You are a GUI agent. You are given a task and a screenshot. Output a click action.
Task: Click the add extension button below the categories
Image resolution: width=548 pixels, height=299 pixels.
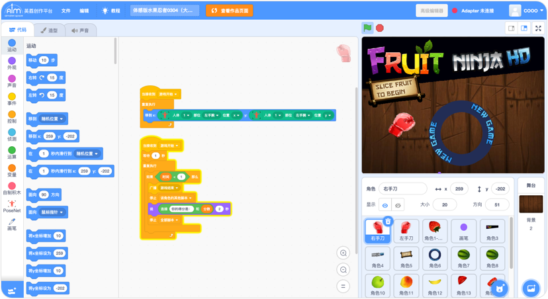pyautogui.click(x=12, y=290)
